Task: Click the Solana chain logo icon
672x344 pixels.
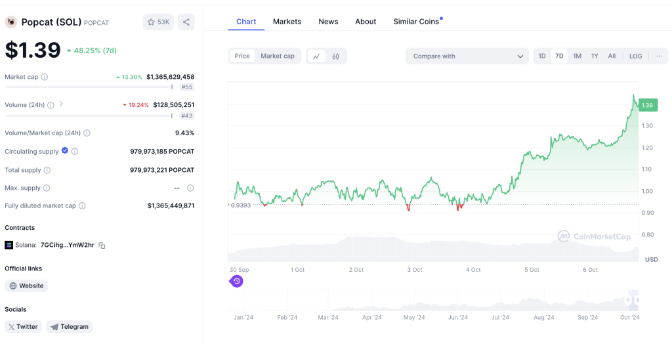Action: pyautogui.click(x=9, y=246)
